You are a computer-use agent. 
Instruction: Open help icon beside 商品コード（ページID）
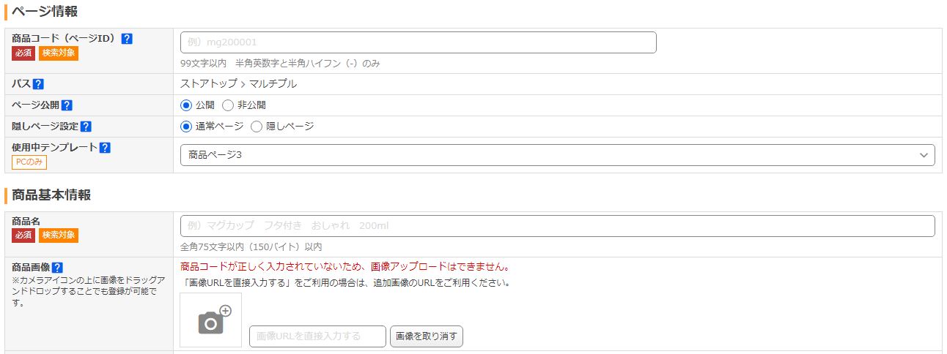tap(127, 39)
